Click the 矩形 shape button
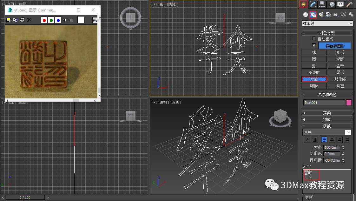 pos(340,52)
